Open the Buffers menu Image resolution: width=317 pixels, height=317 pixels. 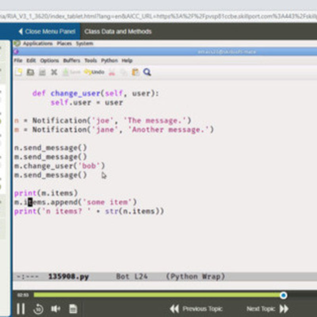point(72,61)
